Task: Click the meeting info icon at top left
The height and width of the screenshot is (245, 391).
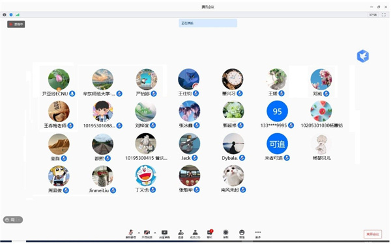Action: coord(5,15)
